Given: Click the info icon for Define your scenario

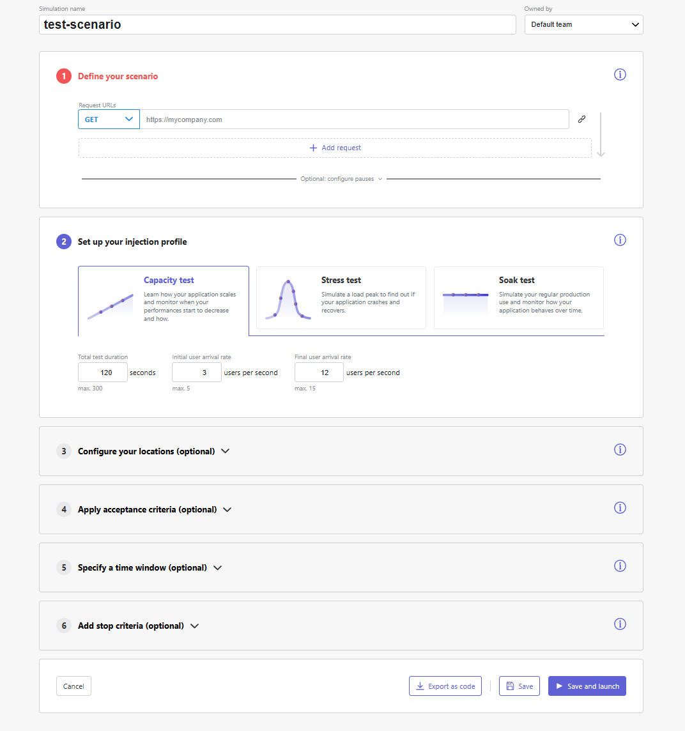Looking at the screenshot, I should [x=620, y=75].
